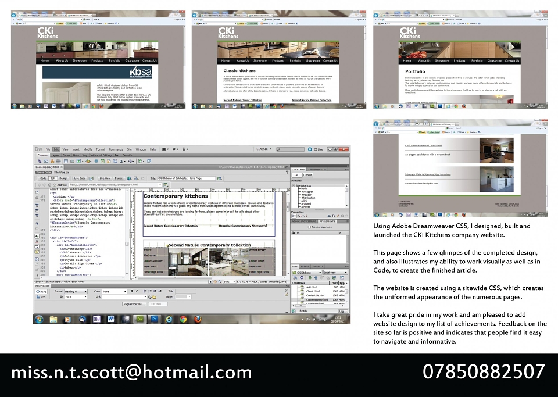The image size is (558, 397).
Task: Open Dreamweaver's Modify menu
Action: click(x=88, y=149)
